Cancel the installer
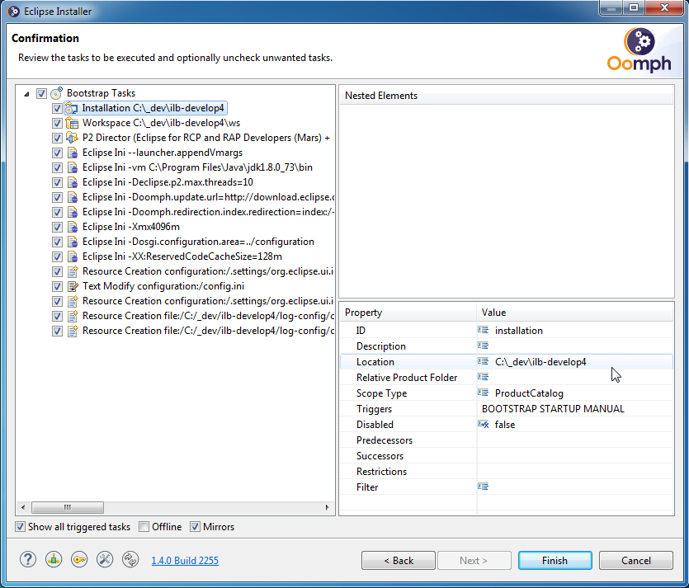This screenshot has height=588, width=689. pyautogui.click(x=636, y=560)
